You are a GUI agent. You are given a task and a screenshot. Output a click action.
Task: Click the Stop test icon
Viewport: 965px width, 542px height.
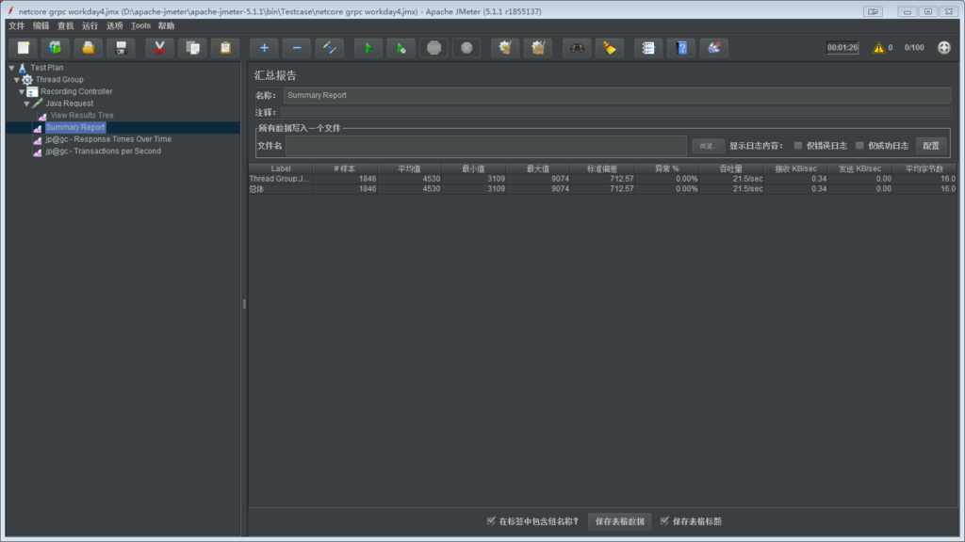(x=433, y=48)
